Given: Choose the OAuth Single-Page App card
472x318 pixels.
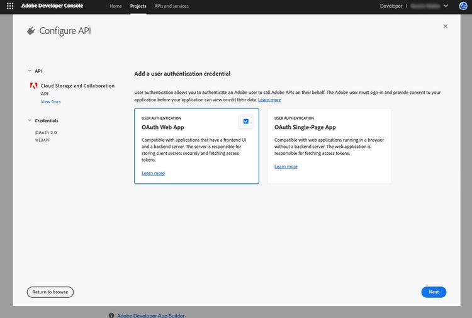Looking at the screenshot, I should tap(329, 145).
